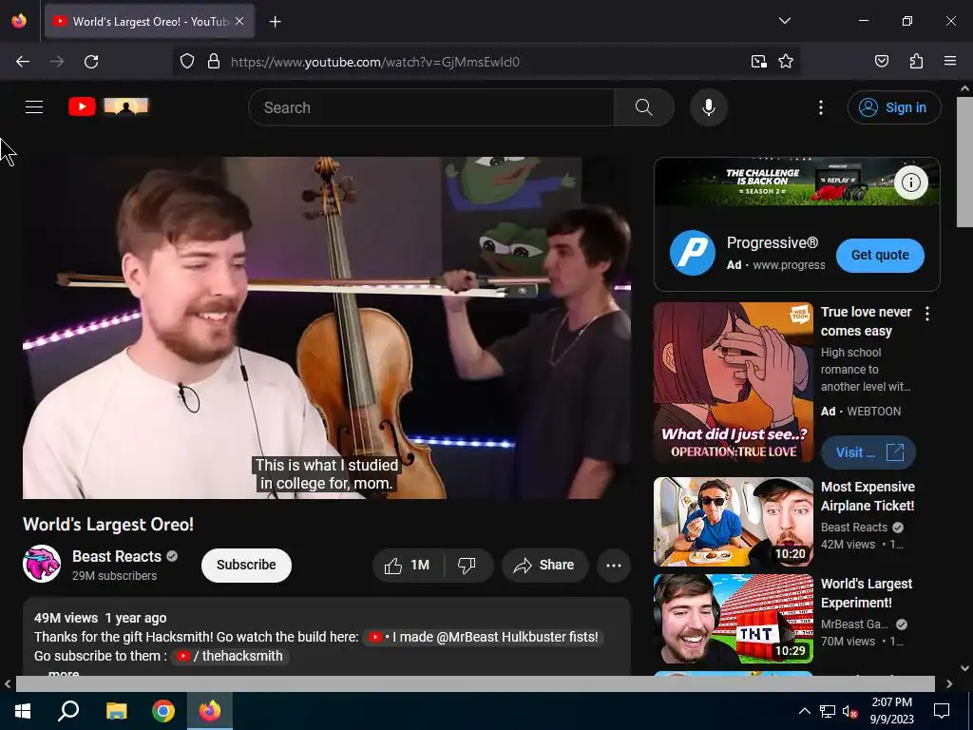Show hidden system tray icons

tap(804, 711)
